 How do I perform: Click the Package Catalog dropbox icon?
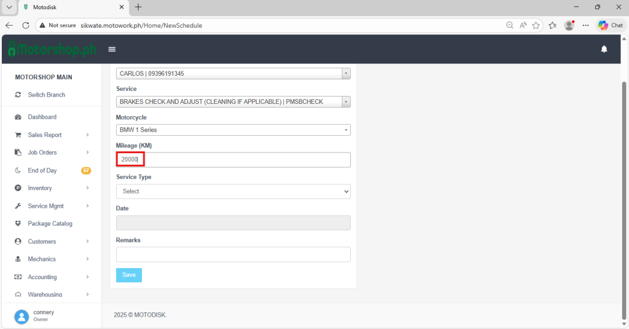(18, 224)
